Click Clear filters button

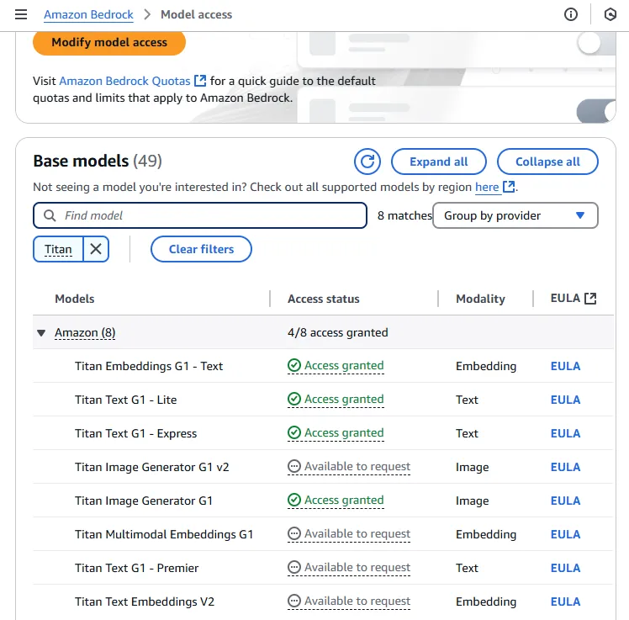point(201,249)
